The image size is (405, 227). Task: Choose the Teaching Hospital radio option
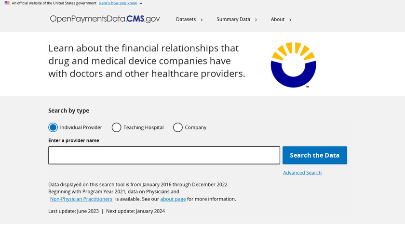tap(116, 127)
